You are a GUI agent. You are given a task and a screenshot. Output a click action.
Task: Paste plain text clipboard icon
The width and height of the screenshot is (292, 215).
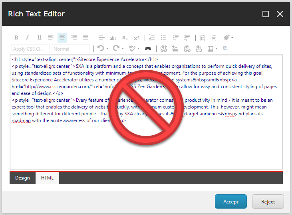(x=203, y=38)
